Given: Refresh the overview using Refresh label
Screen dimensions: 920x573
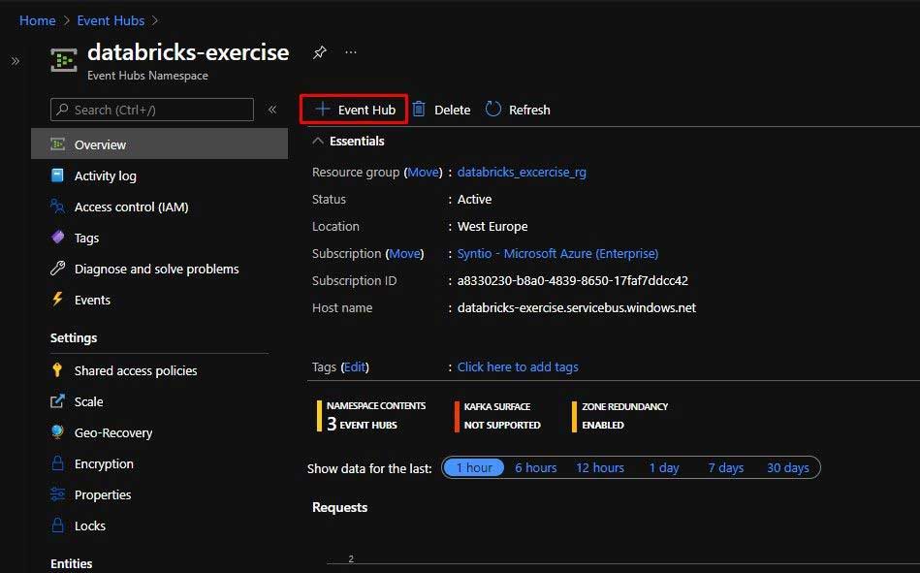Looking at the screenshot, I should pyautogui.click(x=529, y=110).
